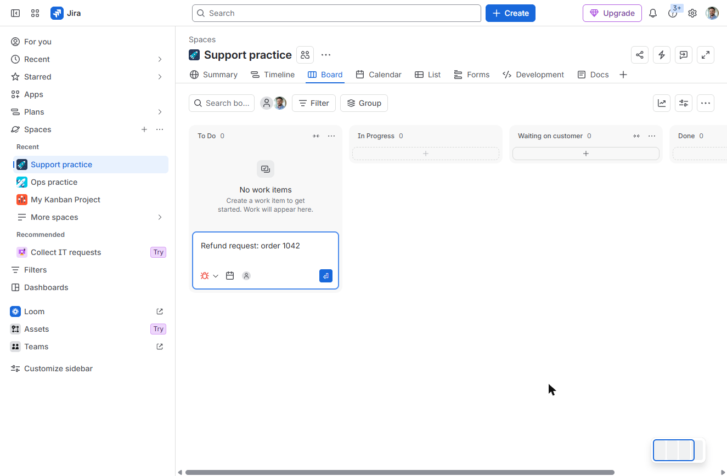Filter board by unassigned avatar

point(267,103)
